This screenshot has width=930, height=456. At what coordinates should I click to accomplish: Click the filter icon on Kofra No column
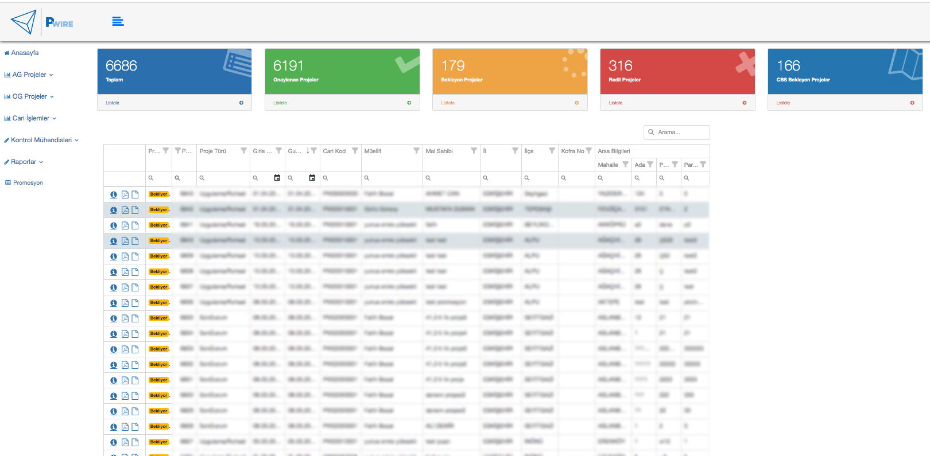click(x=588, y=151)
